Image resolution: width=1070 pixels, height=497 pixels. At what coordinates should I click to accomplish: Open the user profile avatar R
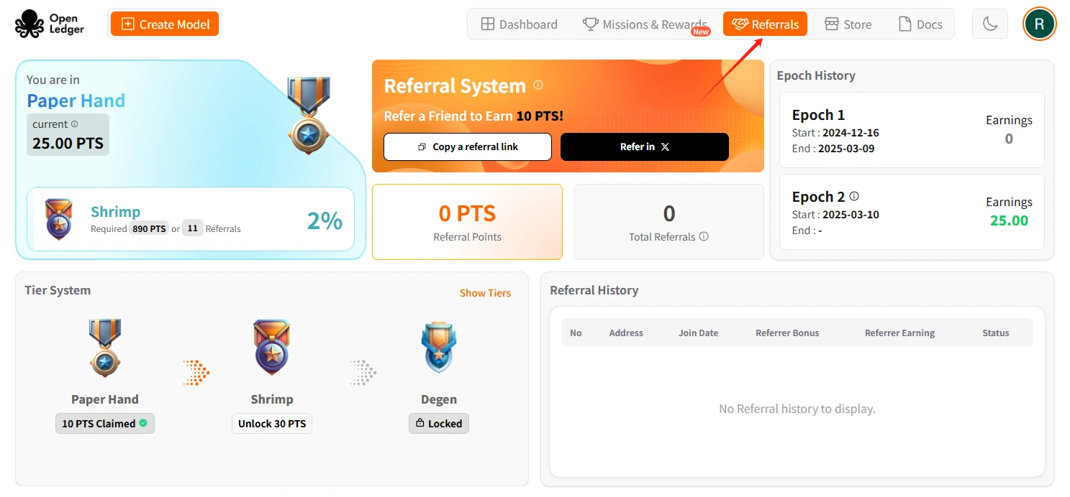pos(1039,24)
